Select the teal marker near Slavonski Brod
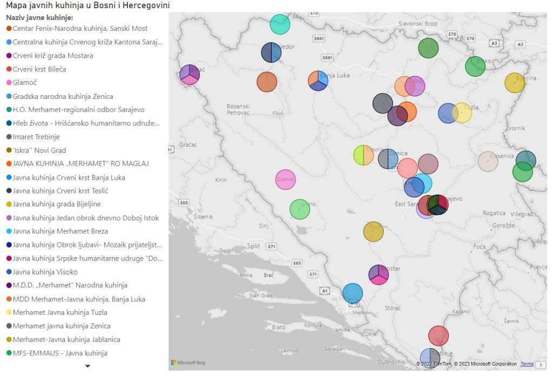 [280, 24]
